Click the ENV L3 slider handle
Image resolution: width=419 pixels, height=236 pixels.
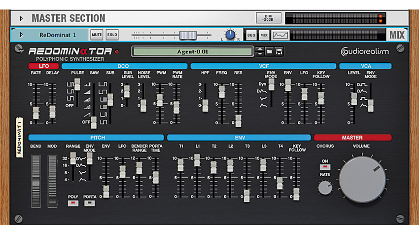263,165
